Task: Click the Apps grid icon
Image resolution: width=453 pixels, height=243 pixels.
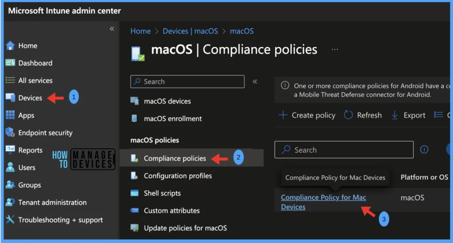Action: click(x=10, y=115)
